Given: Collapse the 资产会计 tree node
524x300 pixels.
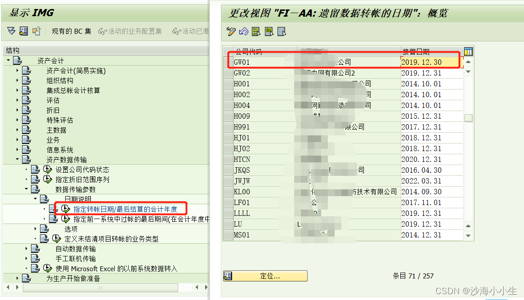Looking at the screenshot, I should [9, 60].
